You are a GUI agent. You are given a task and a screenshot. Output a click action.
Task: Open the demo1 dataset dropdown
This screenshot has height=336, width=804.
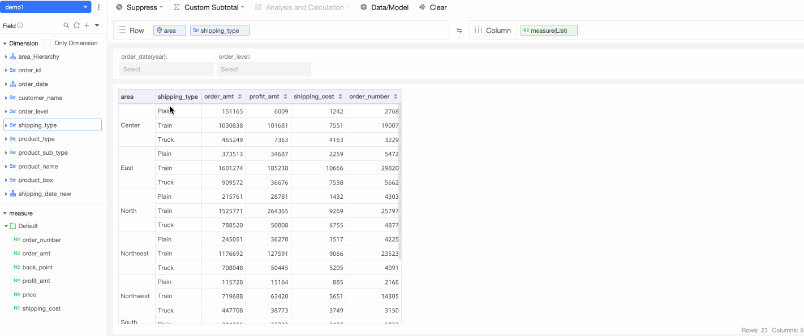pyautogui.click(x=45, y=7)
